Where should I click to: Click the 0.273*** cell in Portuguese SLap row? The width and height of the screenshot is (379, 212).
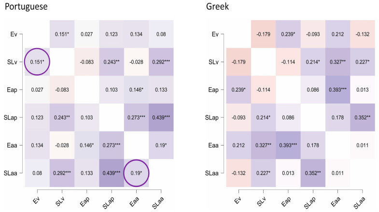click(x=136, y=118)
